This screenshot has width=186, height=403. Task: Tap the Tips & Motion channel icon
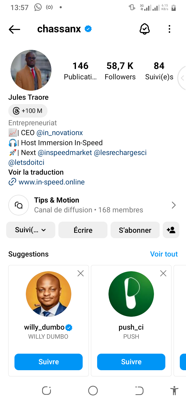pyautogui.click(x=19, y=205)
